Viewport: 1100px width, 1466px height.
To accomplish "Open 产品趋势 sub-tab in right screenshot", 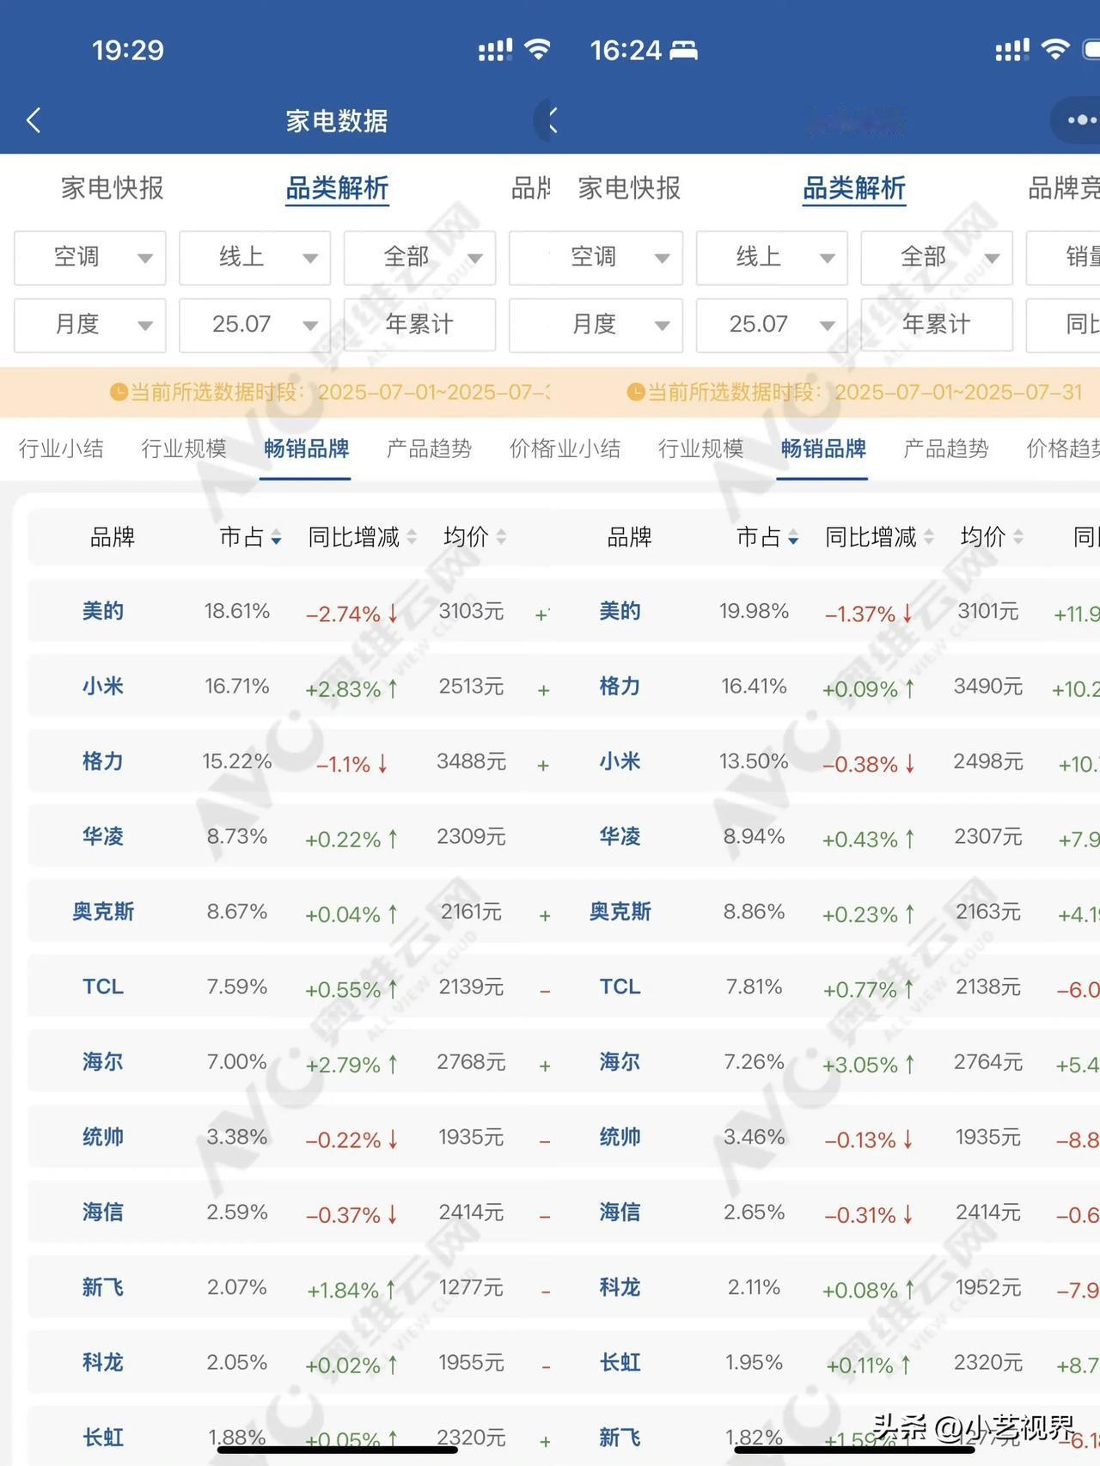I will coord(946,449).
